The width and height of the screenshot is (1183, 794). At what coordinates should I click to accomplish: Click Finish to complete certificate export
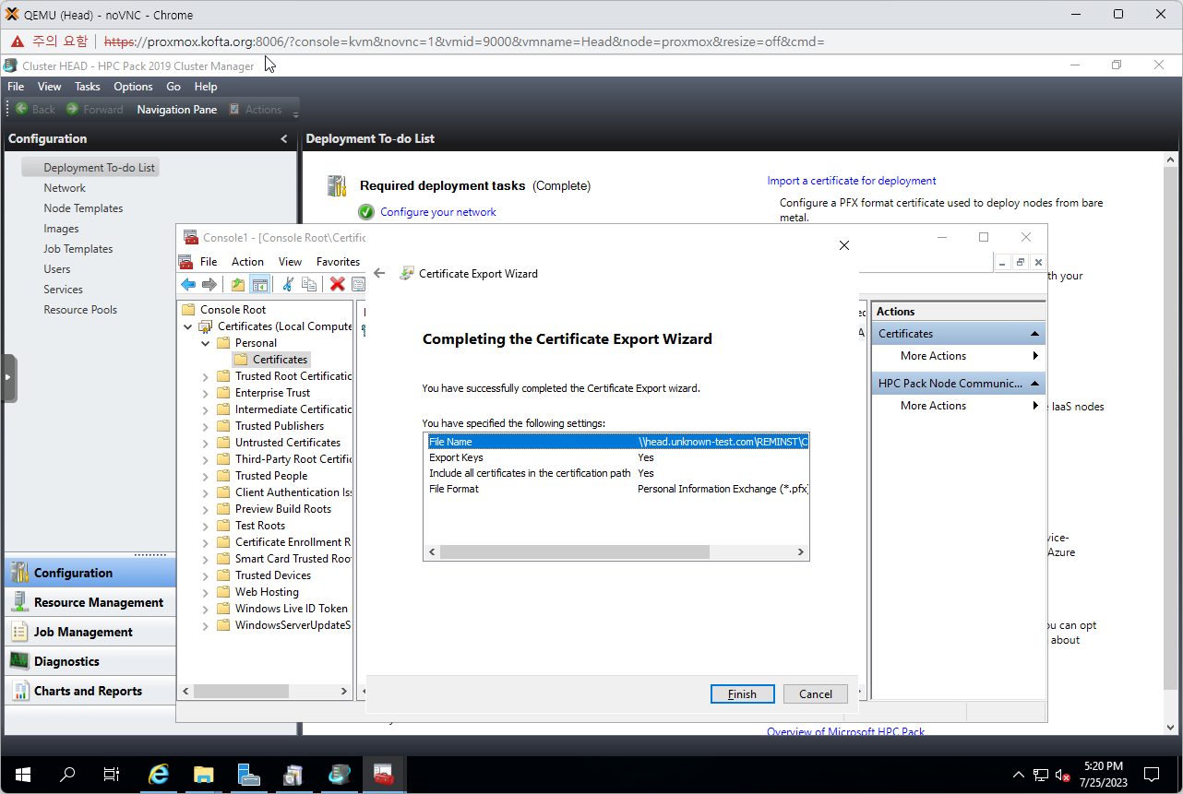[742, 694]
